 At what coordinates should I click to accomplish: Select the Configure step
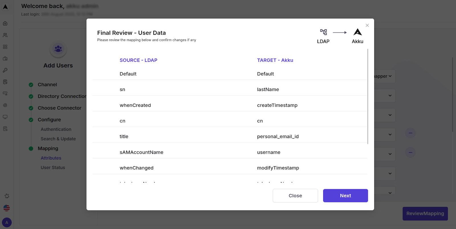tap(49, 120)
